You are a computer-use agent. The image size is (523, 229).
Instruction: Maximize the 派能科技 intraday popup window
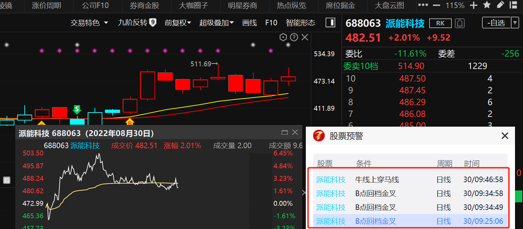[x=285, y=133]
